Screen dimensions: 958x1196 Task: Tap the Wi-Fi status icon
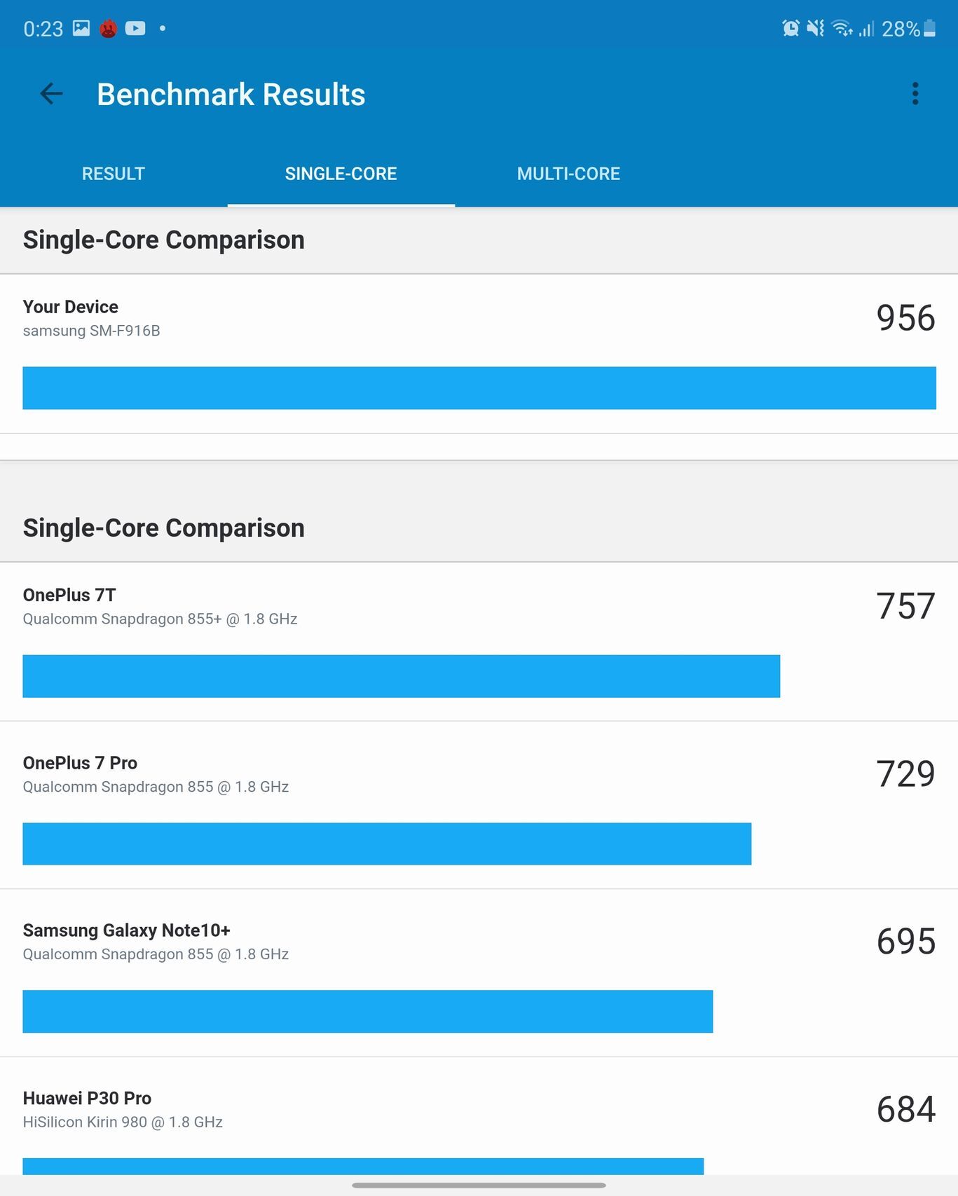coord(842,28)
